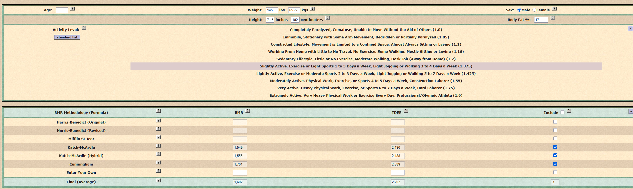Select Constricted Lifestyle (1.1) activity level

point(366,44)
